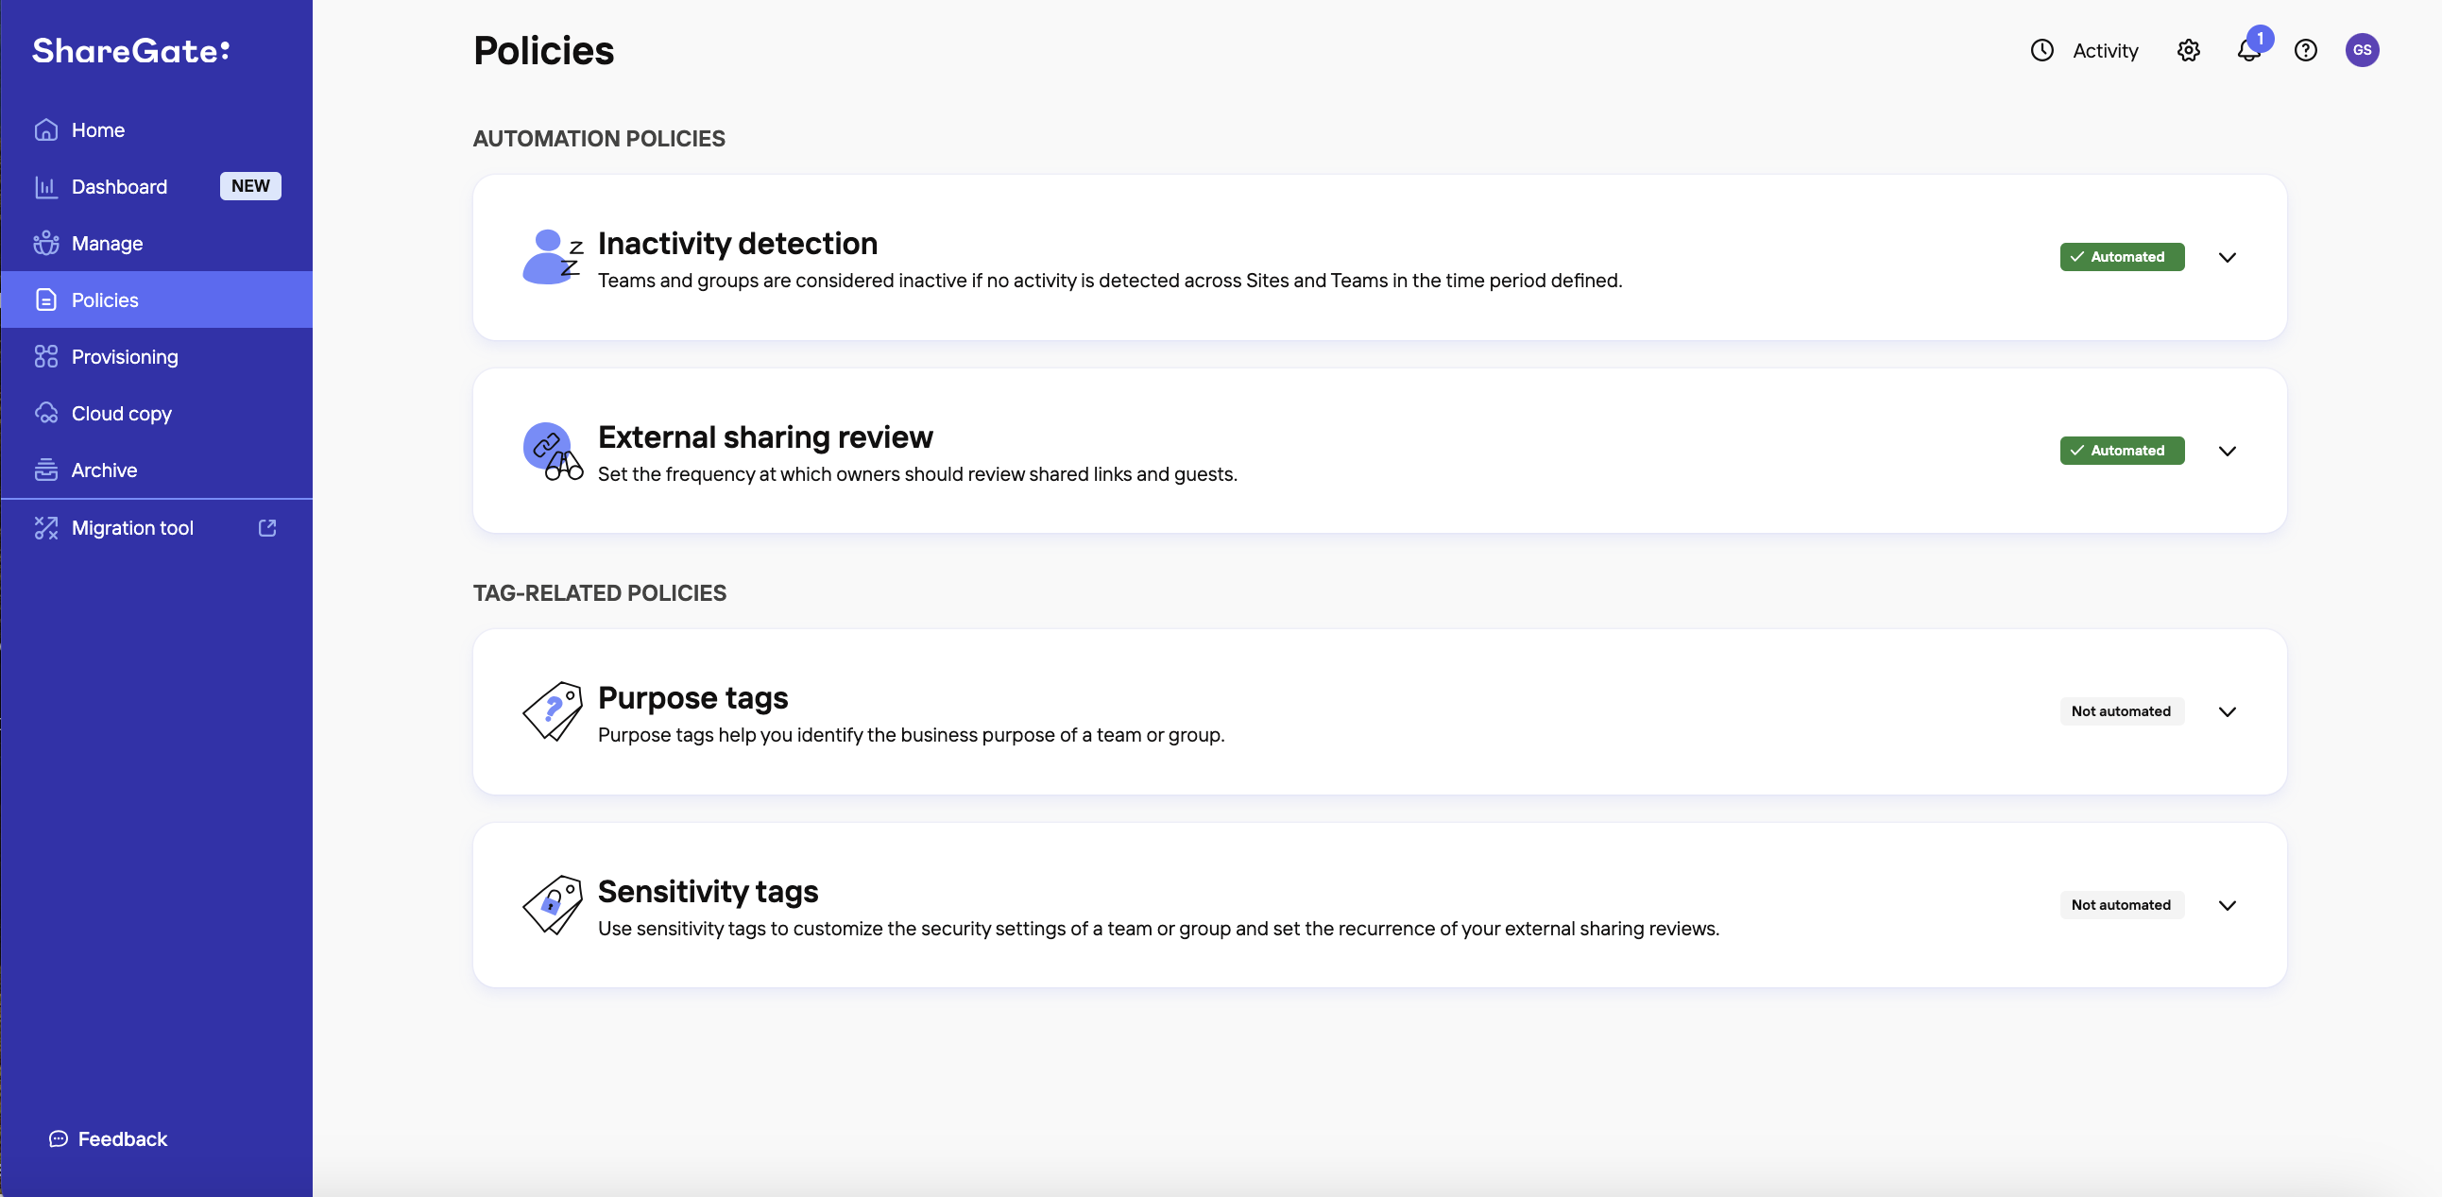Click the ShareGate logo
Image resolution: width=2442 pixels, height=1197 pixels.
tap(130, 50)
